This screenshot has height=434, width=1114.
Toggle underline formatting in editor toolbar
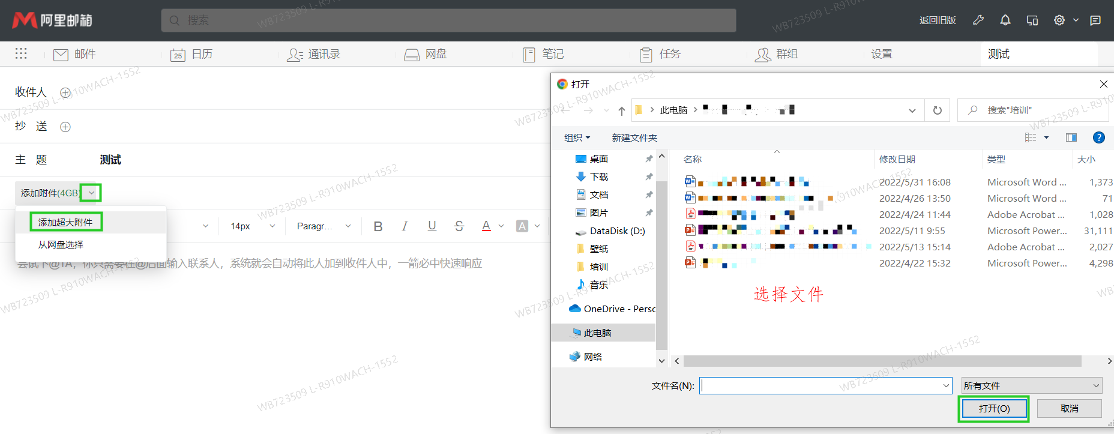(432, 226)
